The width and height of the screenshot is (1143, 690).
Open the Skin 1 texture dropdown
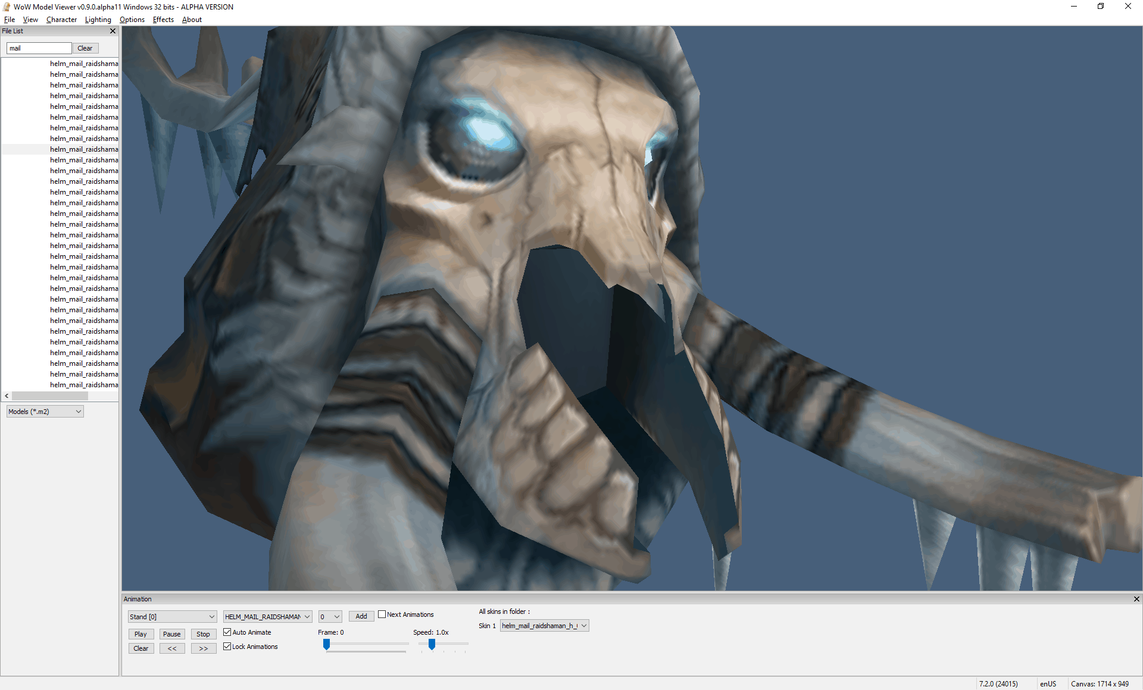(545, 626)
